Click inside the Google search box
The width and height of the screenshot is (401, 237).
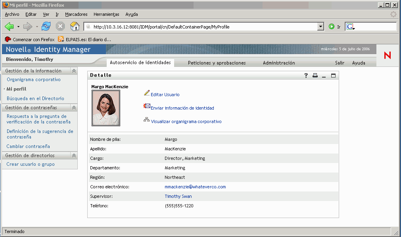375,27
